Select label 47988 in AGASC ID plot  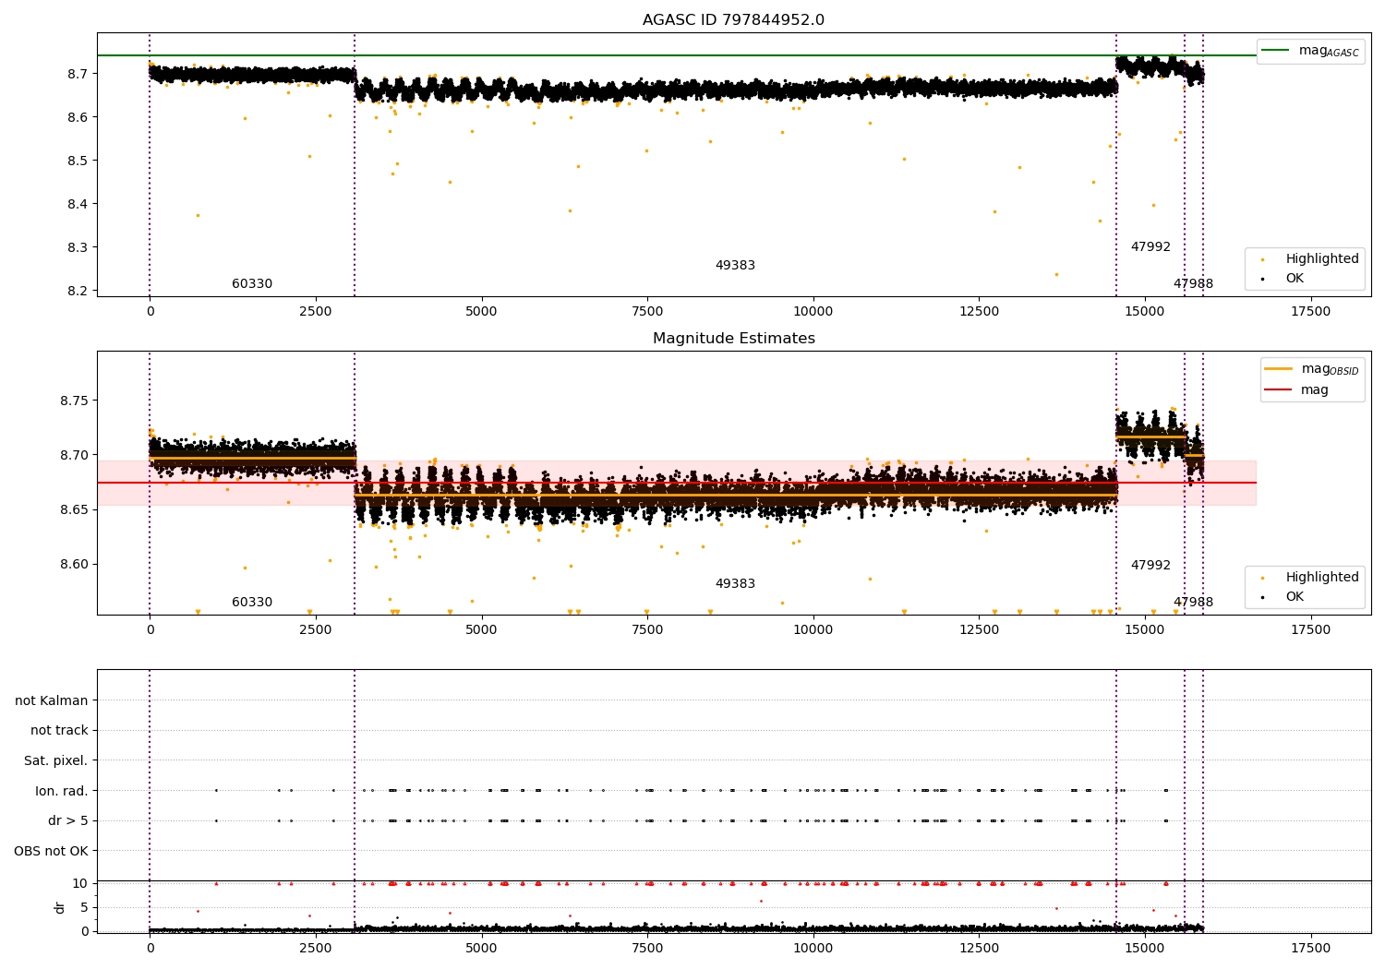tap(1193, 284)
